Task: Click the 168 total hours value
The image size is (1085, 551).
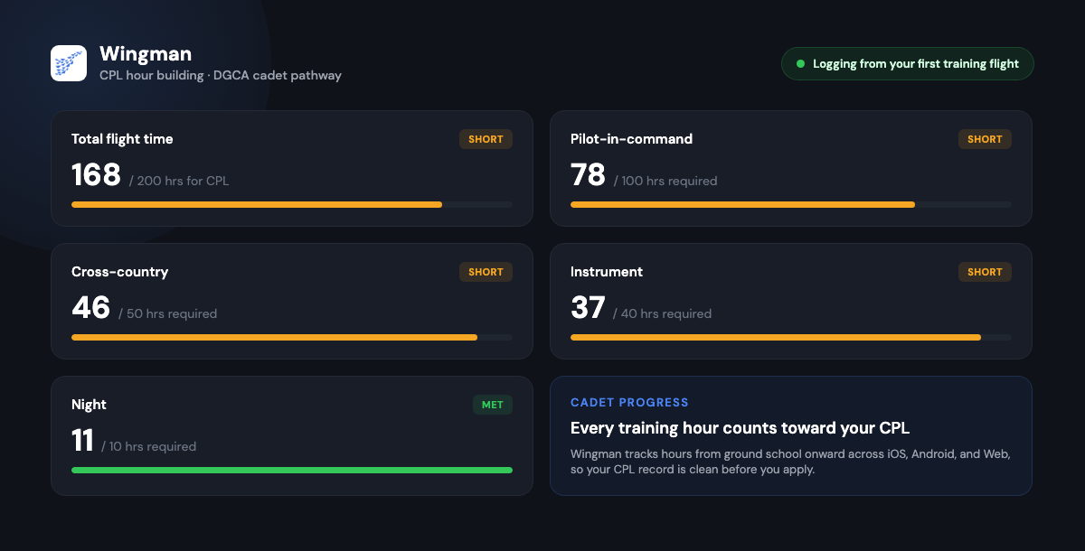Action: (x=96, y=174)
